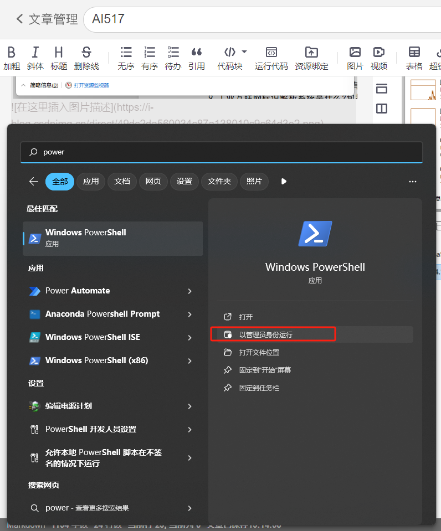Go back to 文章管理
This screenshot has height=531, width=441.
tap(47, 19)
